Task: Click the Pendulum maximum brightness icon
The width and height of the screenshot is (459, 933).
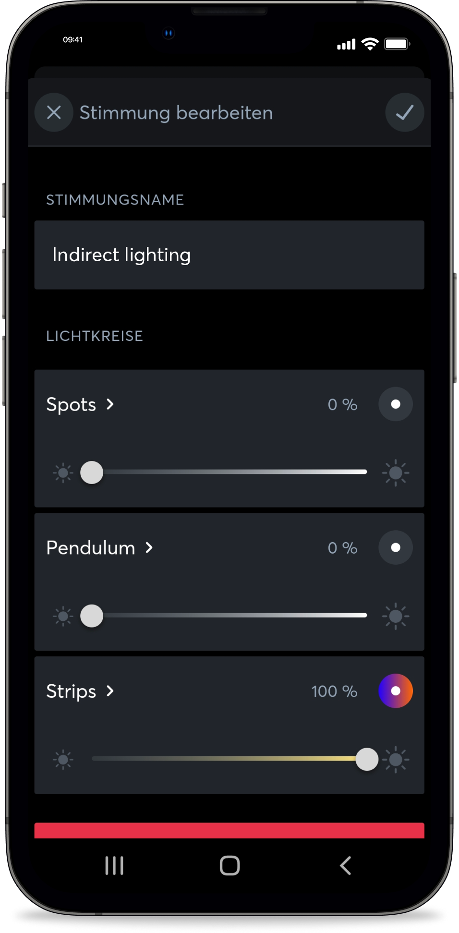Action: tap(396, 616)
